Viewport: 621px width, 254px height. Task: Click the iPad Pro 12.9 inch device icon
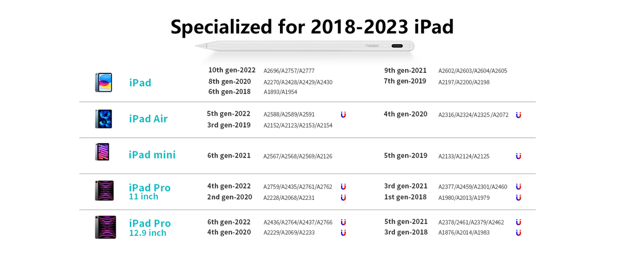(106, 227)
